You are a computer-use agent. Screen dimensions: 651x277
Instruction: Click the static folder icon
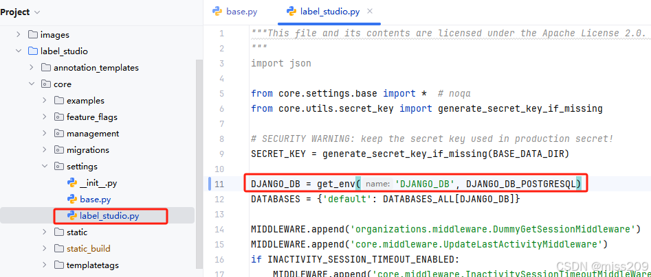point(59,232)
